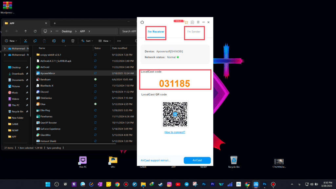Click the Search APP input field
Screen dimensions: 336x189
click(129, 31)
